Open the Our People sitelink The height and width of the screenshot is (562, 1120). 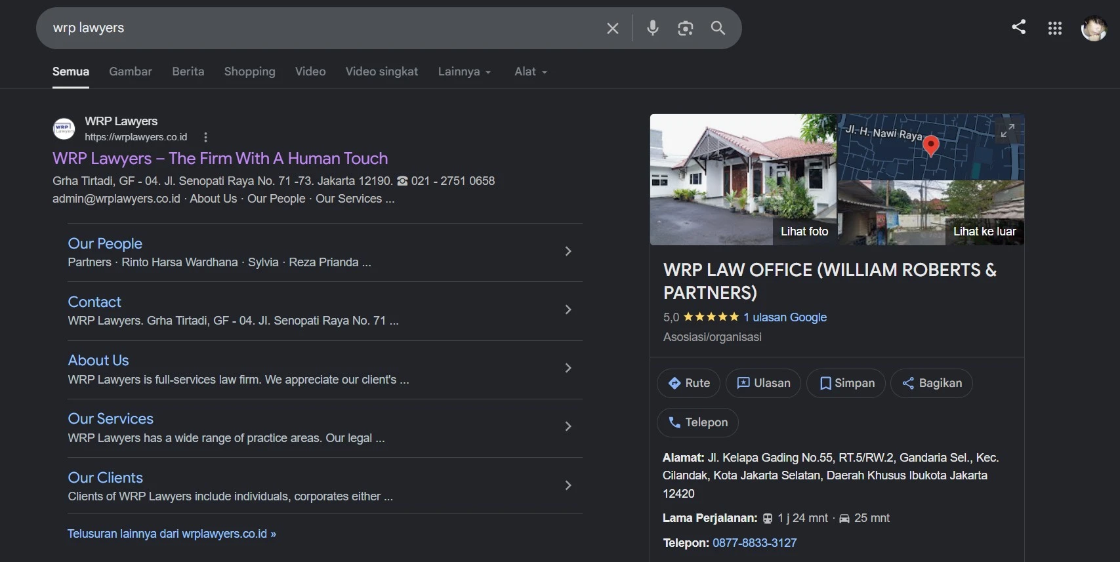tap(105, 243)
